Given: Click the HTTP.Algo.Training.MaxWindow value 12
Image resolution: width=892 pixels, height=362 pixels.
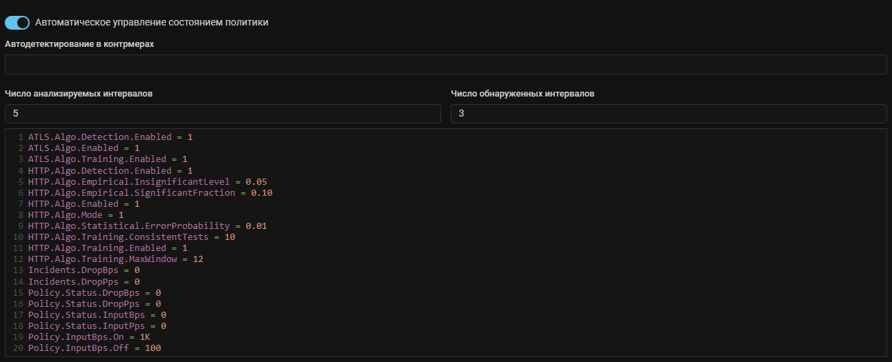Looking at the screenshot, I should [198, 259].
